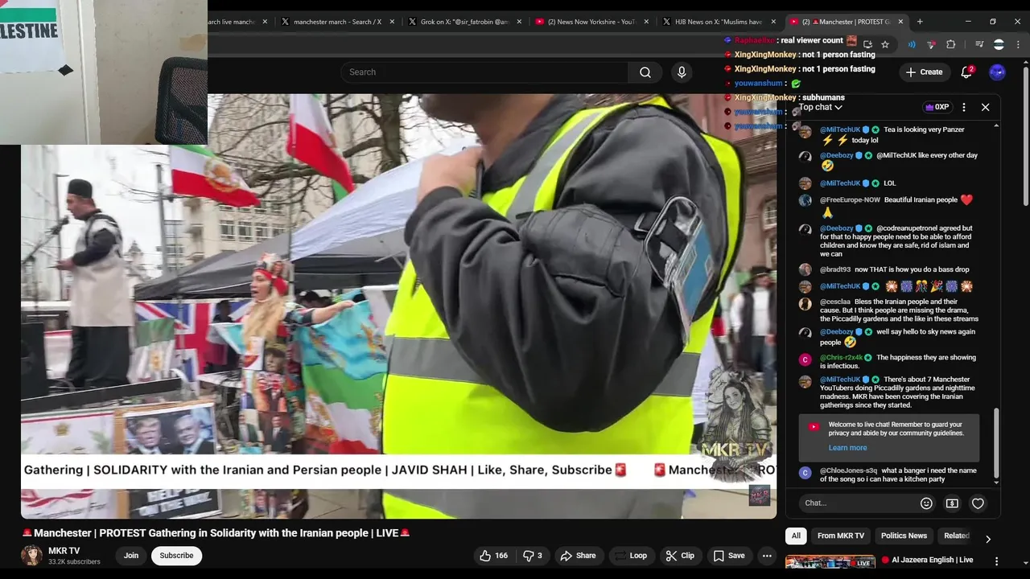
Task: Click the YouTube search magnifier button
Action: [x=645, y=72]
